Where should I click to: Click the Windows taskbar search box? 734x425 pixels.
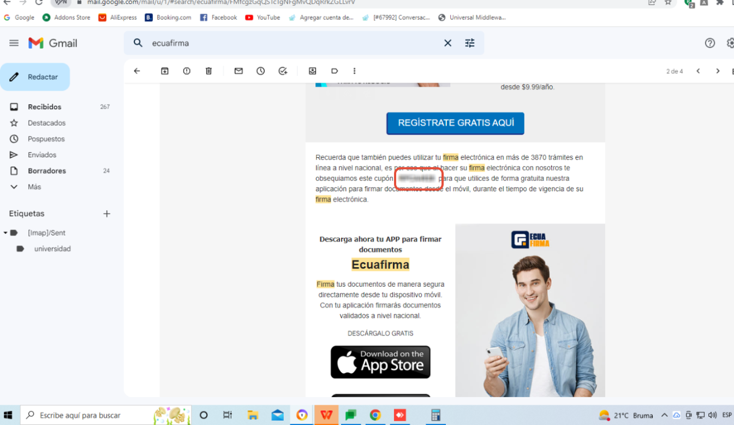(x=106, y=415)
